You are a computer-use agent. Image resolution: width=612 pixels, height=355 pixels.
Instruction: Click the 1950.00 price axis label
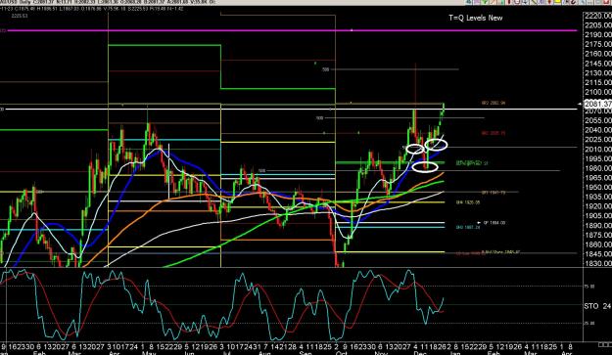598,188
